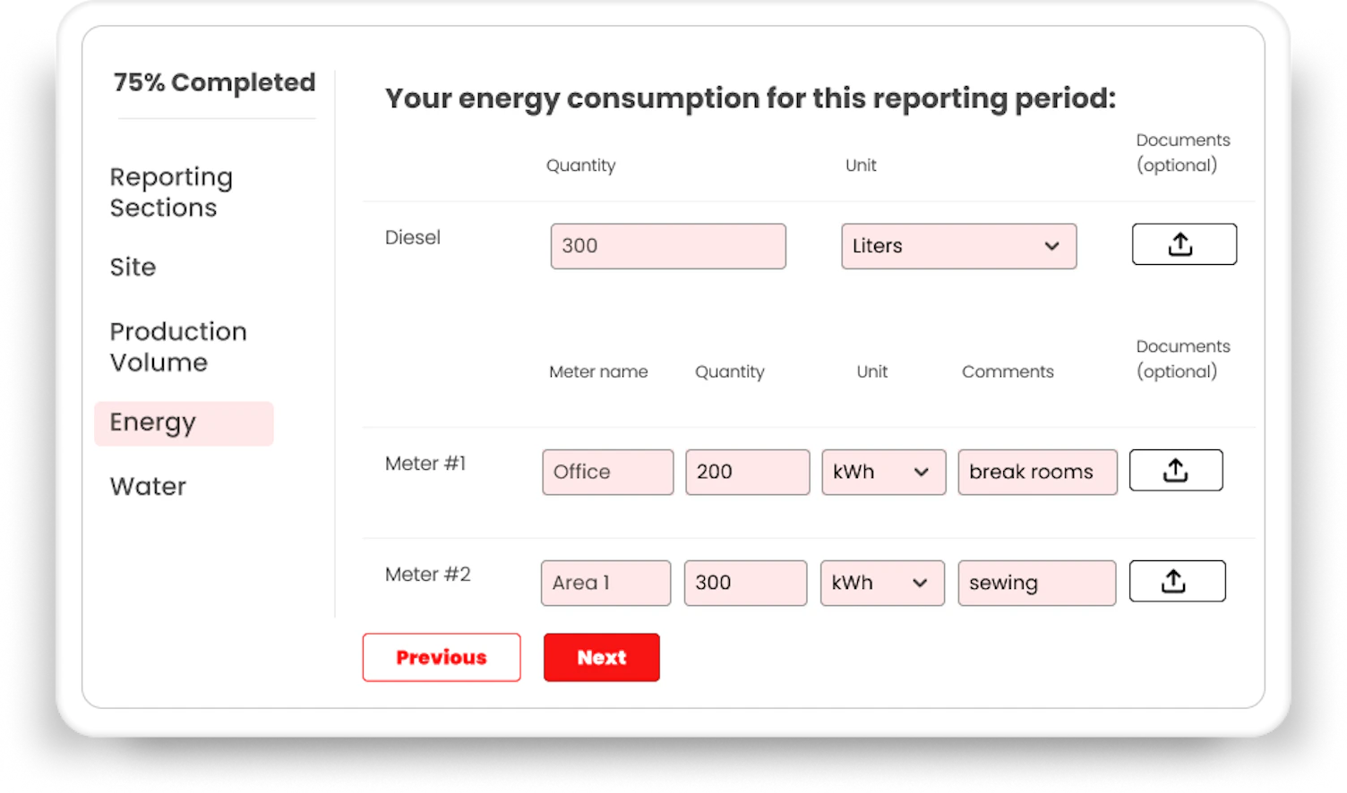Navigate to the Water section
The image size is (1347, 793).
click(x=148, y=486)
